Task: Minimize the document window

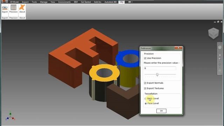Action: [215, 22]
